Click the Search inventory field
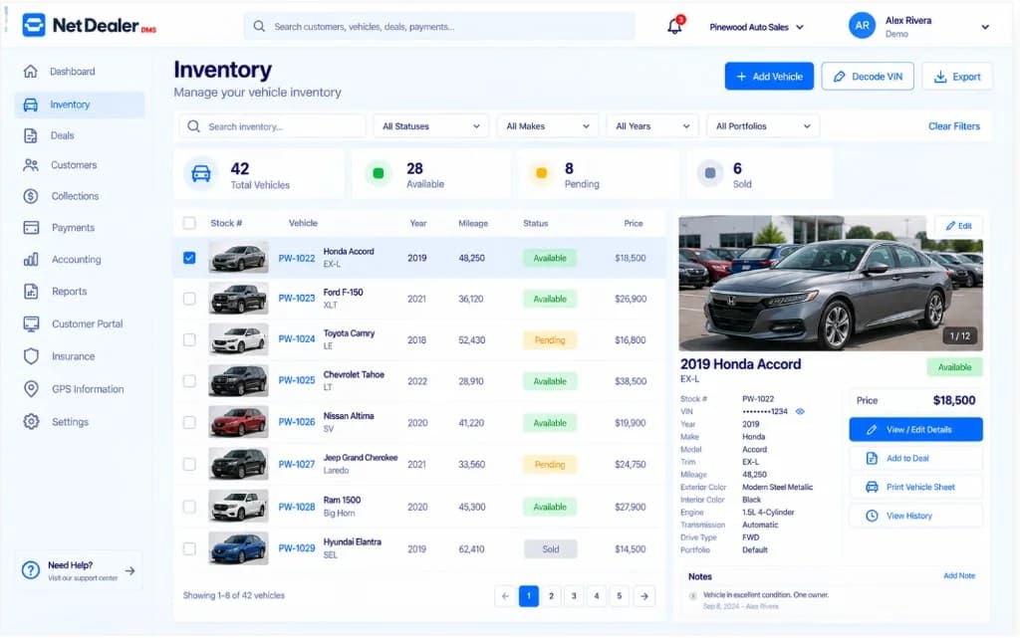Image resolution: width=1020 pixels, height=638 pixels. click(273, 126)
